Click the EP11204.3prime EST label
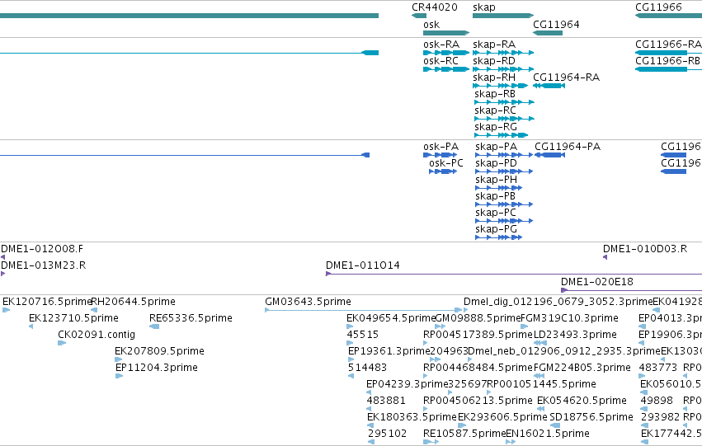The width and height of the screenshot is (702, 446). click(x=156, y=369)
